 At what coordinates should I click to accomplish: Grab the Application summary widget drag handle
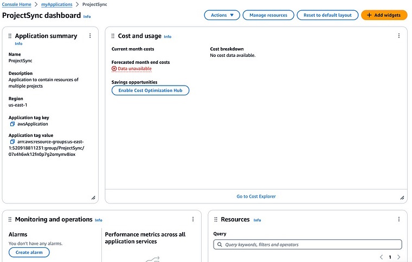point(10,36)
